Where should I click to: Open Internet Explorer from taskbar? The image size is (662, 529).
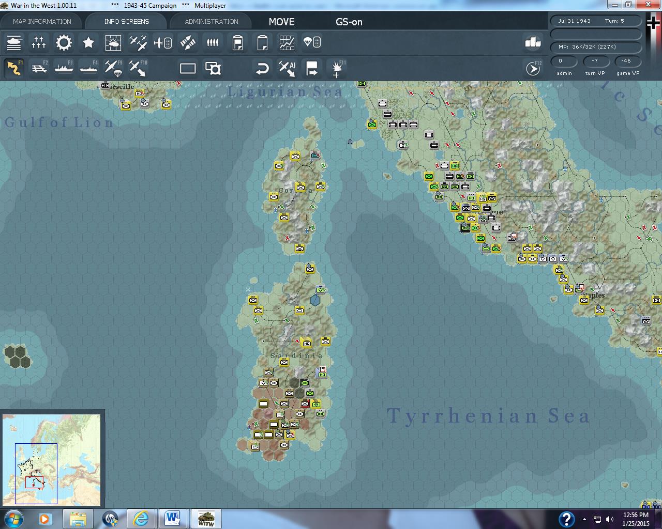pos(141,518)
